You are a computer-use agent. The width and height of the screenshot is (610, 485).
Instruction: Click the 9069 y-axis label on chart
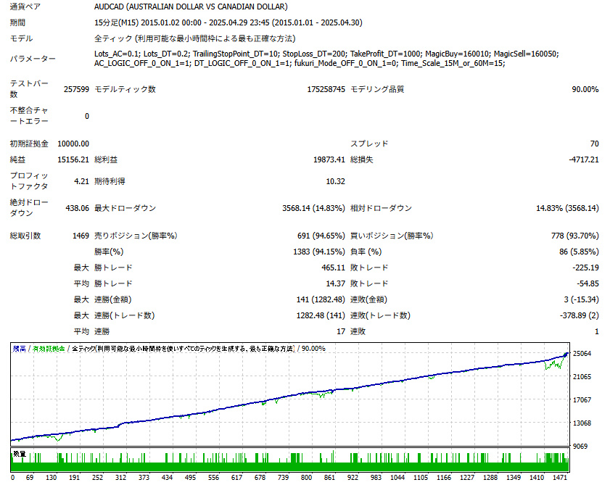(580, 446)
